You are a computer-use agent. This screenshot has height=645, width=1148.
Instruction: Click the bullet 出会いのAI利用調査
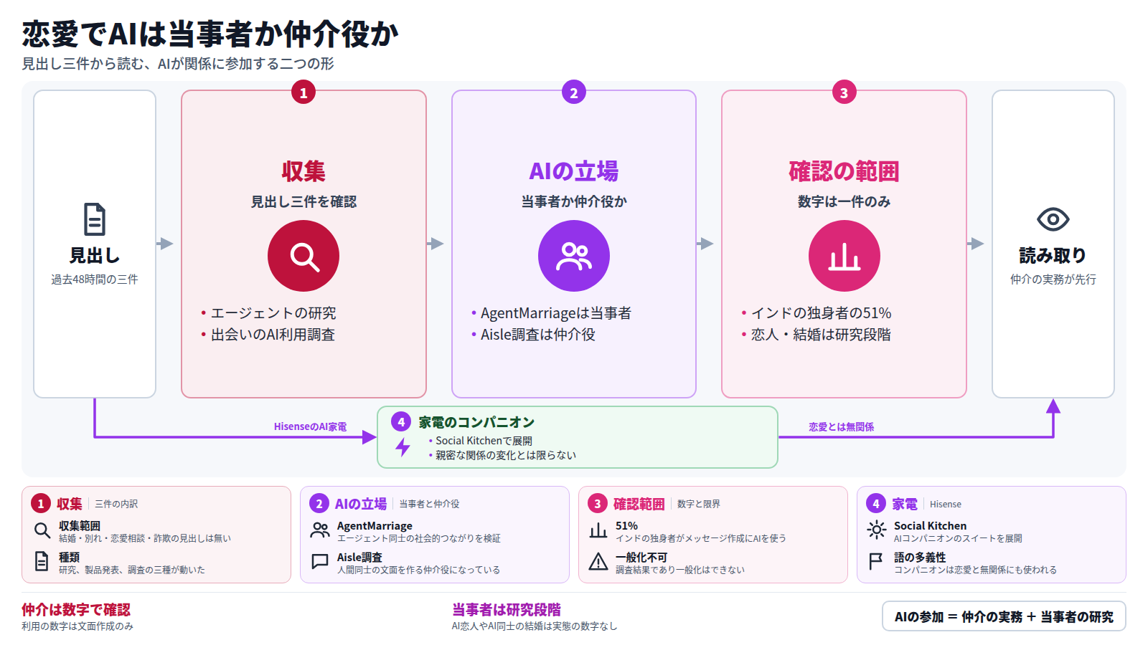[273, 335]
